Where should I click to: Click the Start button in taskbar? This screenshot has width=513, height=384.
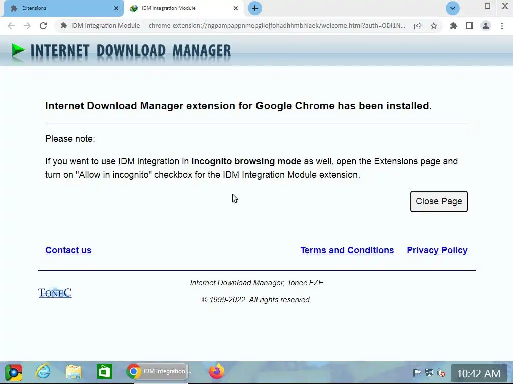pyautogui.click(x=14, y=372)
